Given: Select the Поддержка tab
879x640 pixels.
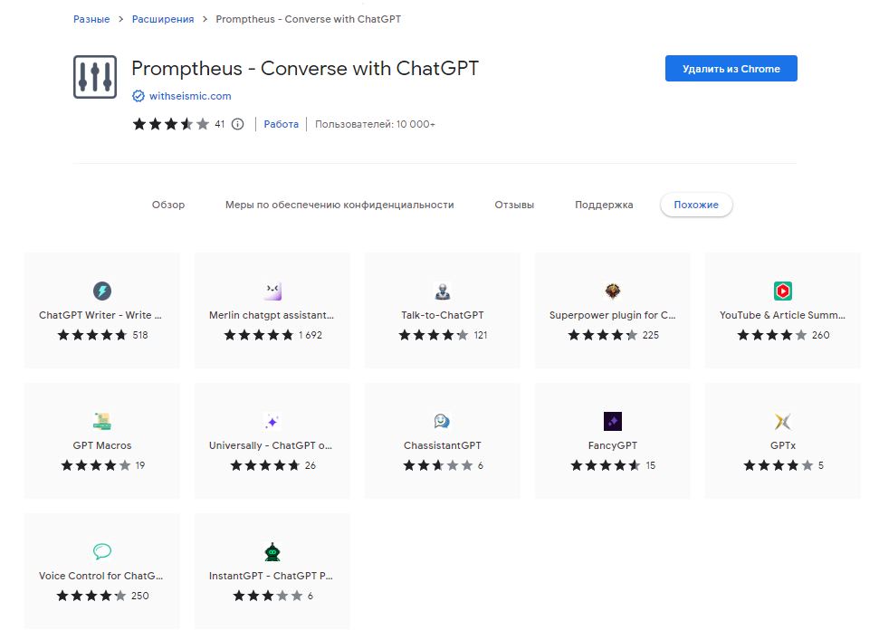Looking at the screenshot, I should pos(604,205).
